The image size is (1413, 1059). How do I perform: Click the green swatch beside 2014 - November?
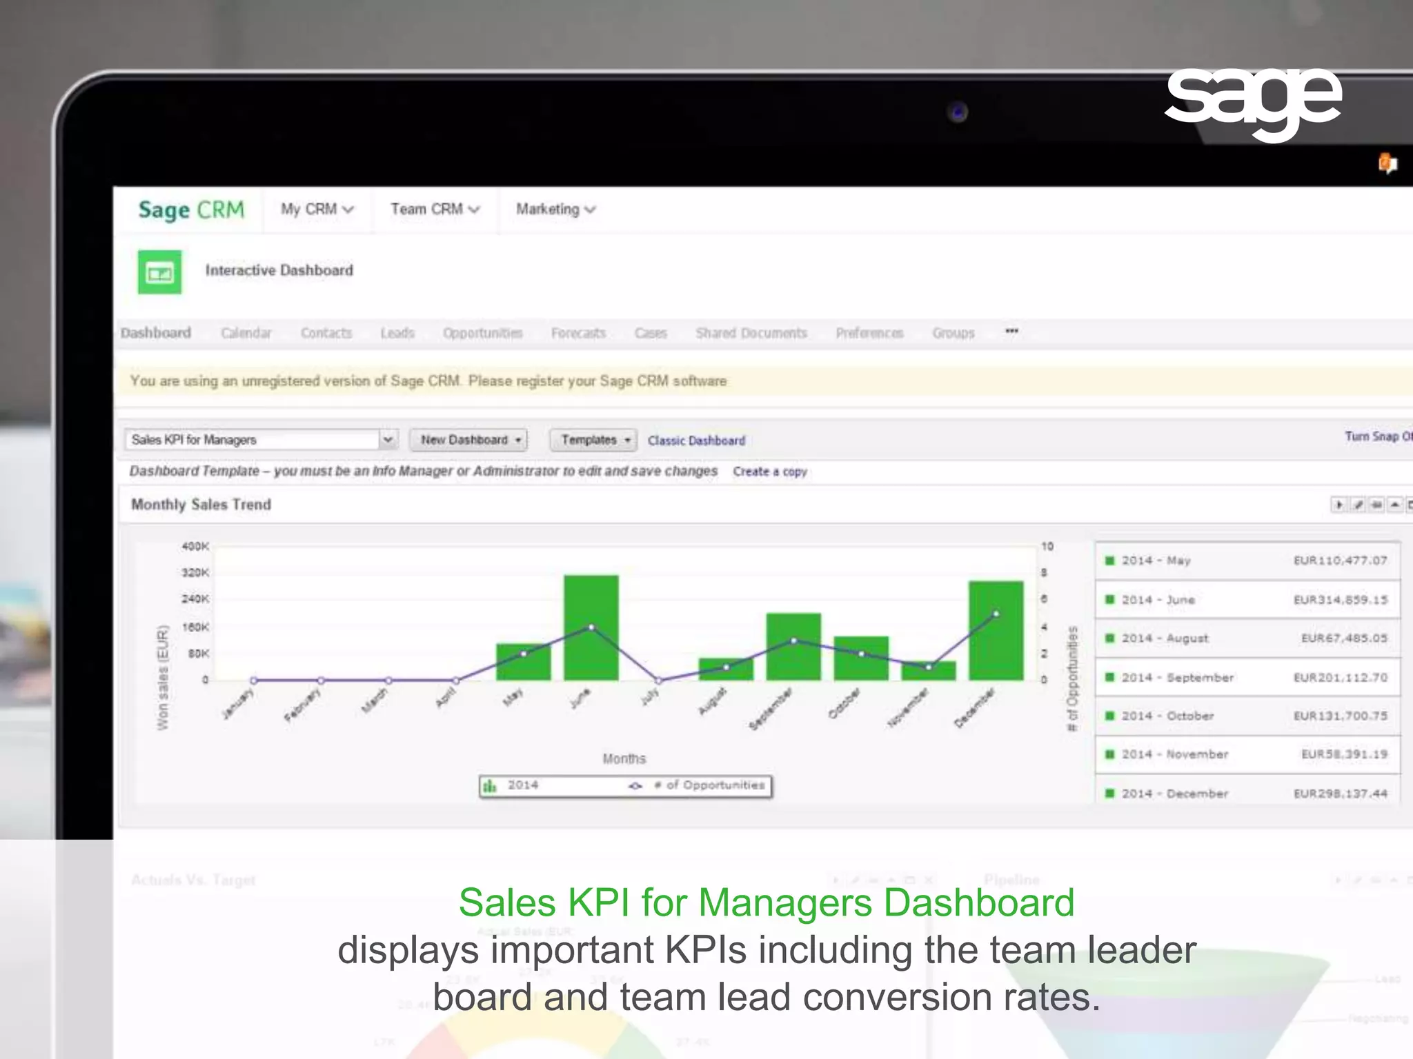pos(1109,754)
